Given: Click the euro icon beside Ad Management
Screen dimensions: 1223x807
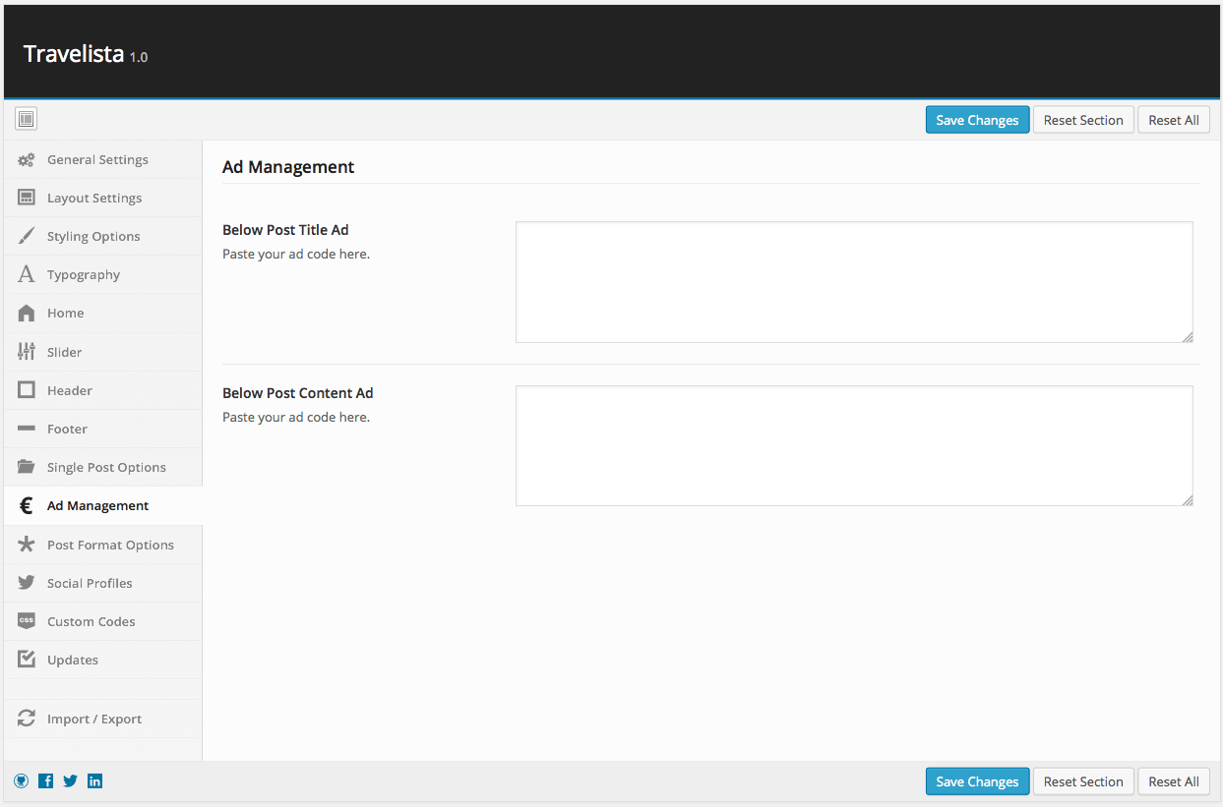Looking at the screenshot, I should click(x=27, y=506).
